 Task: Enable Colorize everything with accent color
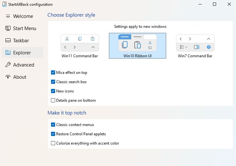click(53, 143)
